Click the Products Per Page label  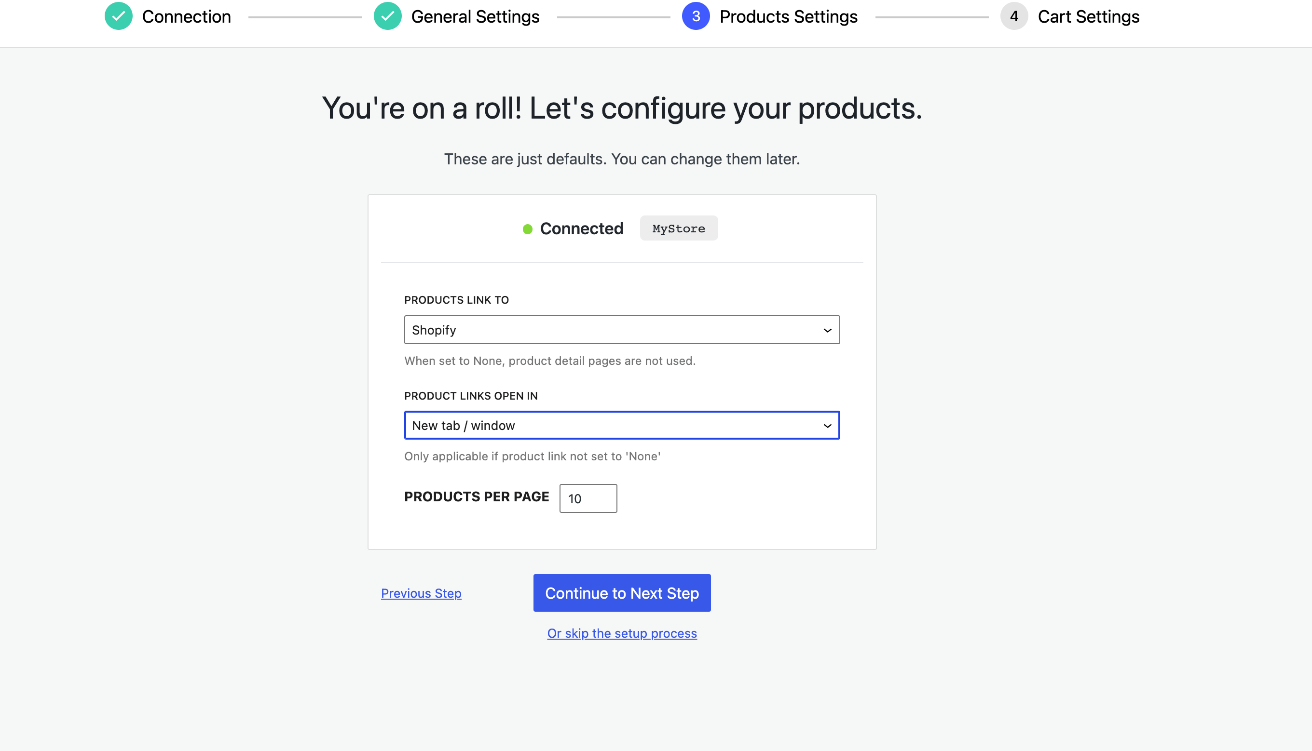477,496
